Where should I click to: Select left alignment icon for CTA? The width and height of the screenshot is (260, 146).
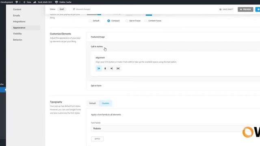[x=99, y=69]
